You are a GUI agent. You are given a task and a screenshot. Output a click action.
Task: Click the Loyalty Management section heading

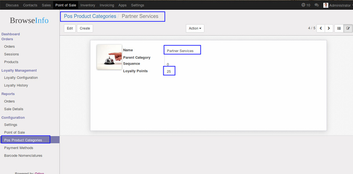pos(19,71)
